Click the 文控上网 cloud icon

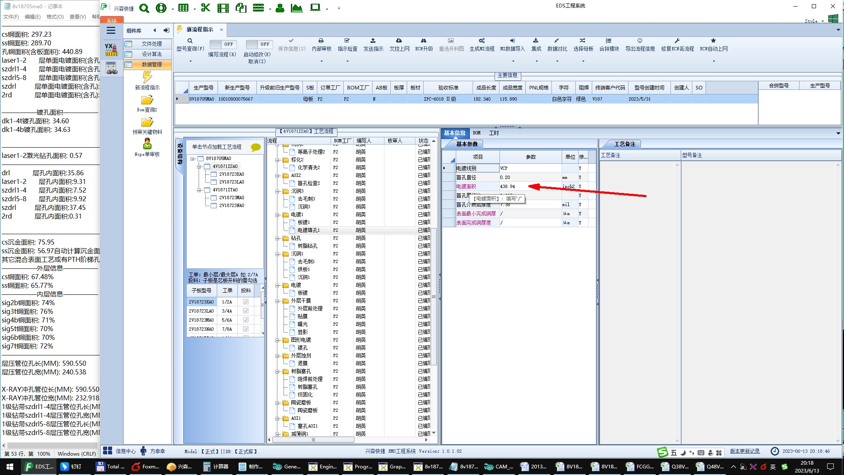(399, 41)
